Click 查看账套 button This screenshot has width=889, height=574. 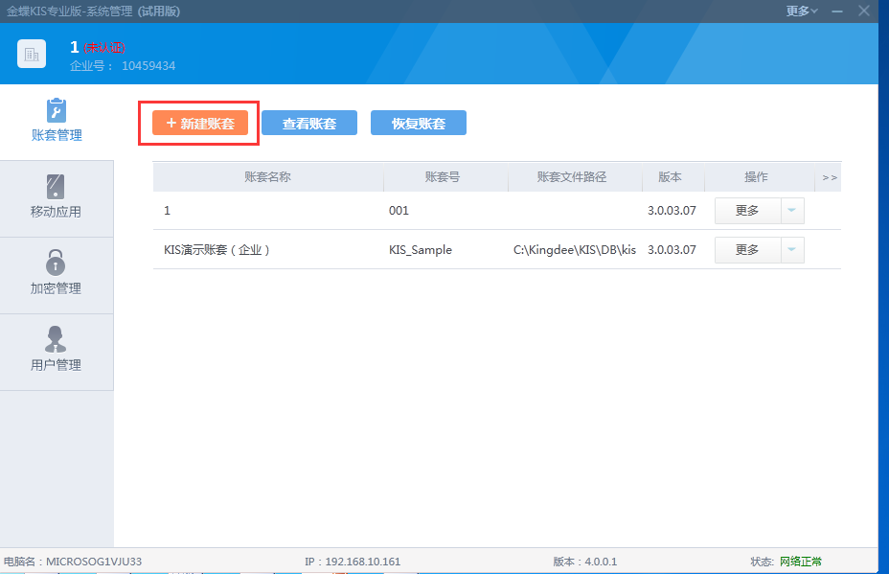(x=309, y=124)
